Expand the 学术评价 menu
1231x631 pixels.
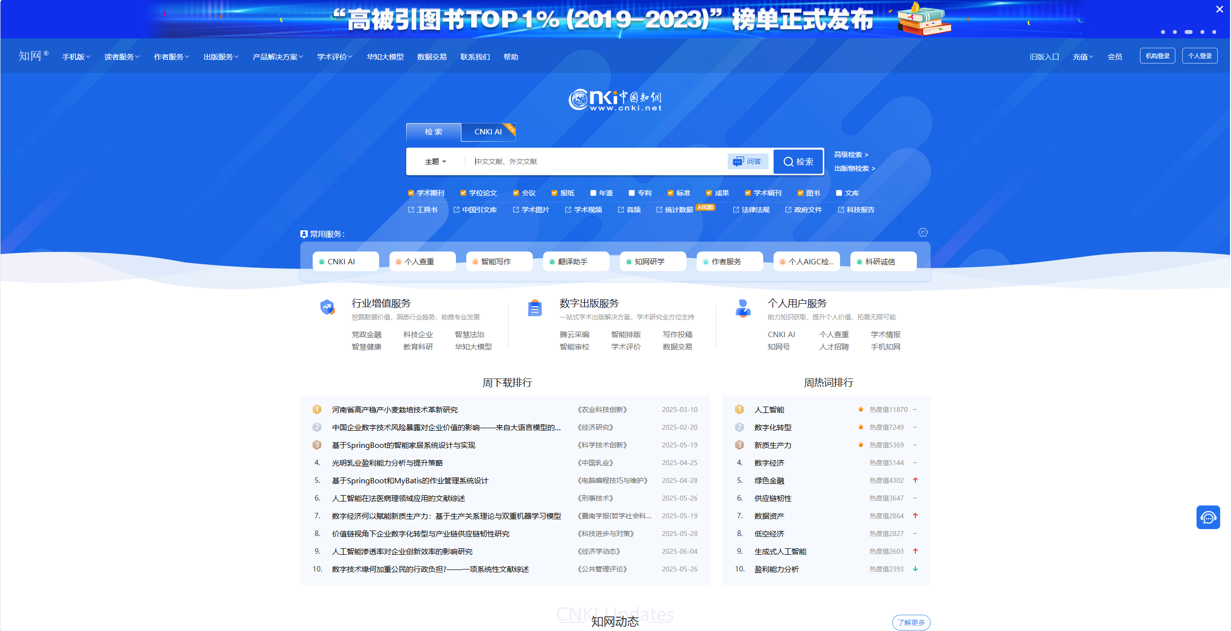pyautogui.click(x=335, y=57)
